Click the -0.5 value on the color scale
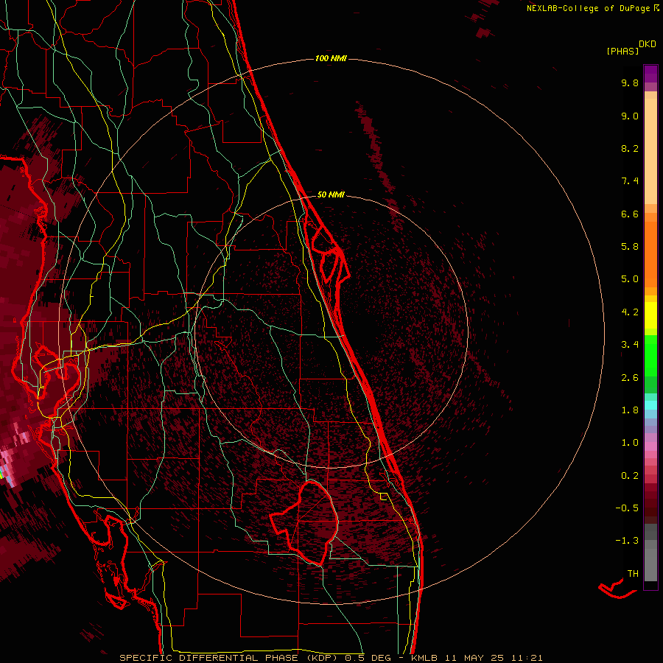This screenshot has width=663, height=663. point(627,508)
